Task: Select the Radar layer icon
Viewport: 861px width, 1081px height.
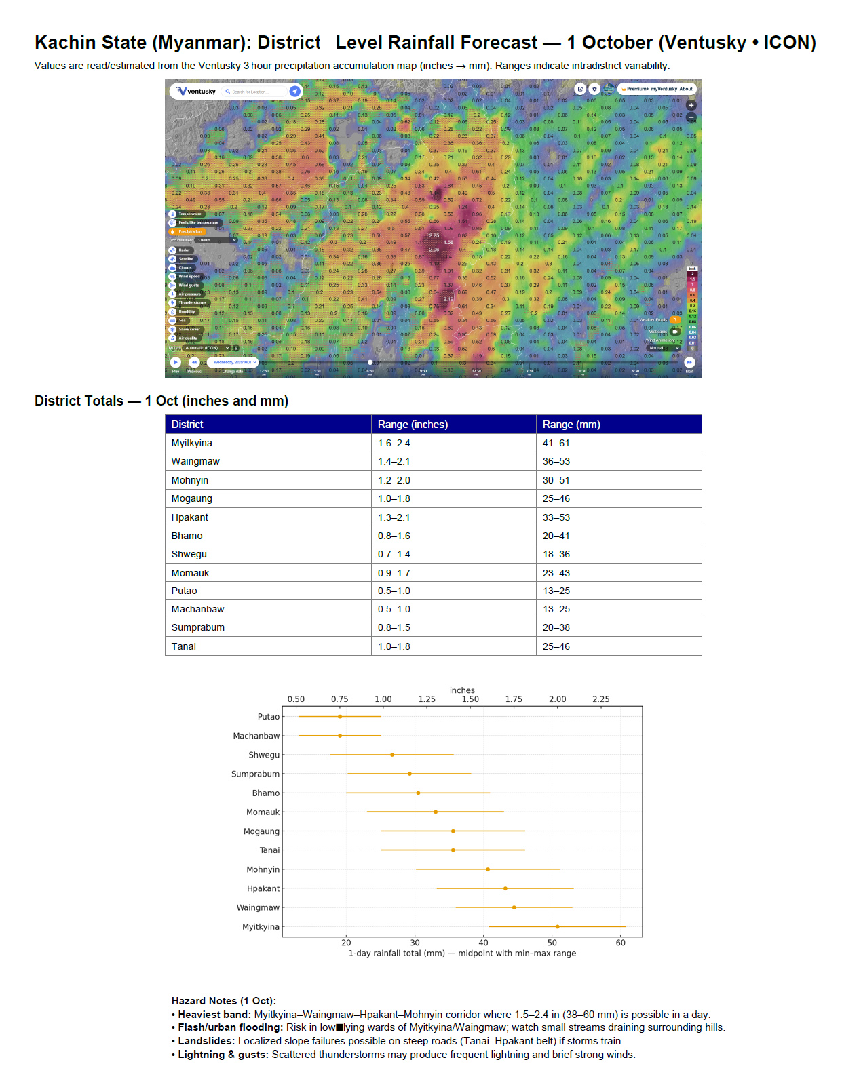Action: click(x=173, y=250)
